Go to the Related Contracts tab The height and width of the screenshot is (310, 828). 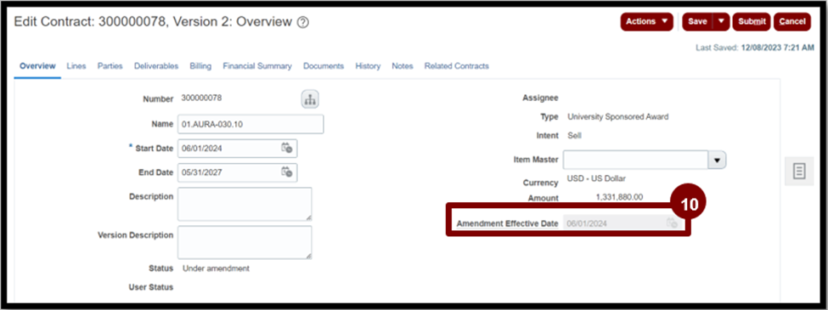coord(457,66)
